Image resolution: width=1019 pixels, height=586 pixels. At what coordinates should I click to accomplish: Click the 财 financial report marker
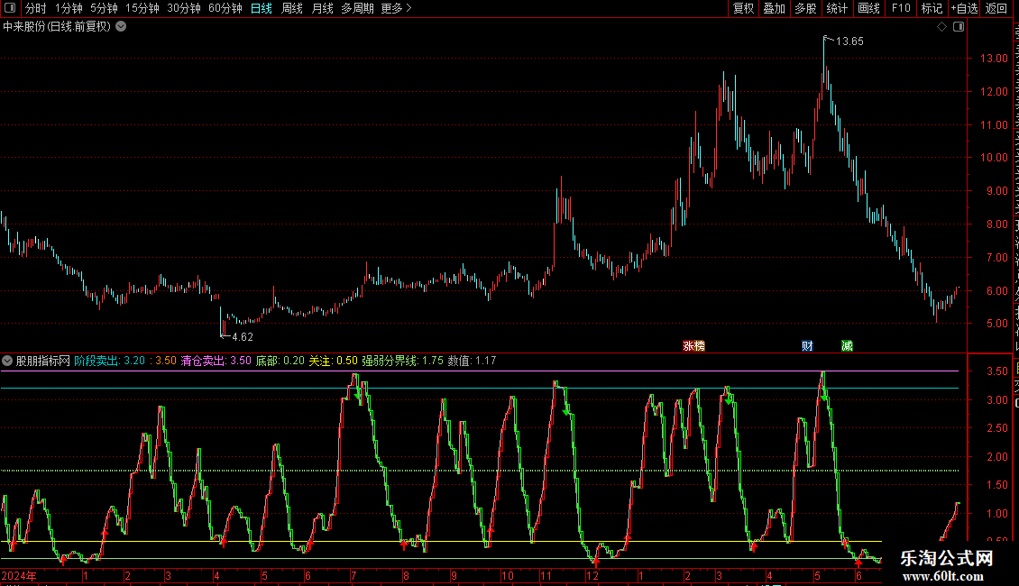(807, 346)
